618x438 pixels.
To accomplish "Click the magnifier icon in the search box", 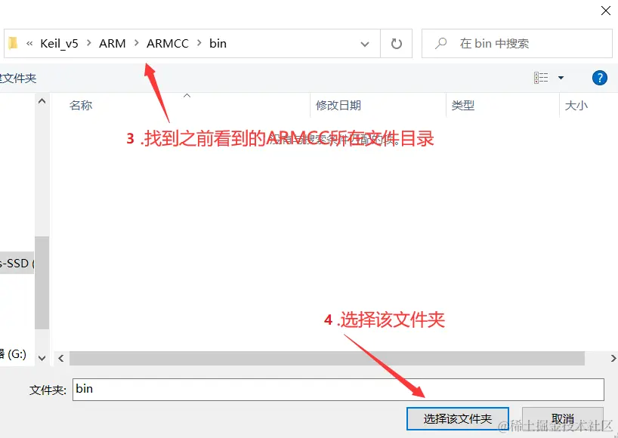I will tap(440, 43).
